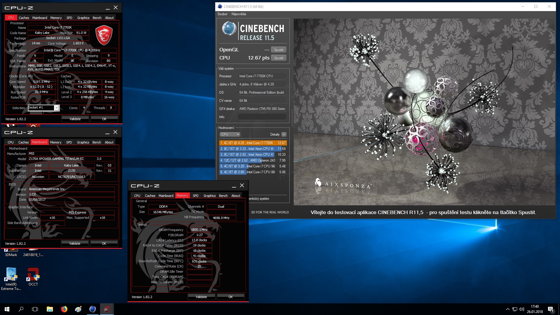Click the MSI dragon logo in CPU-Z
This screenshot has height=315, width=560.
click(104, 35)
